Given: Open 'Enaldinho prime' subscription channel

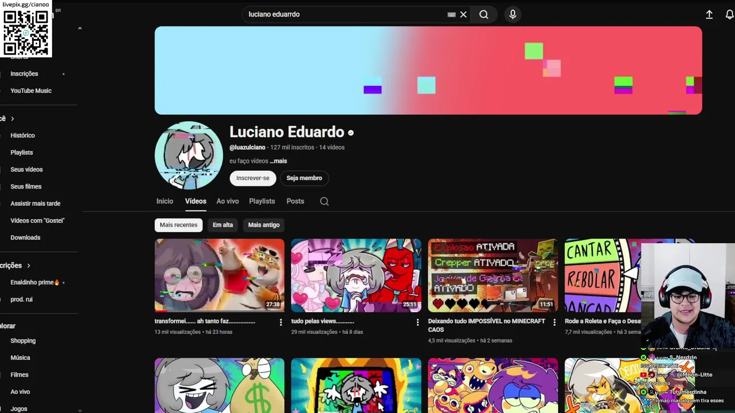Looking at the screenshot, I should click(x=35, y=282).
